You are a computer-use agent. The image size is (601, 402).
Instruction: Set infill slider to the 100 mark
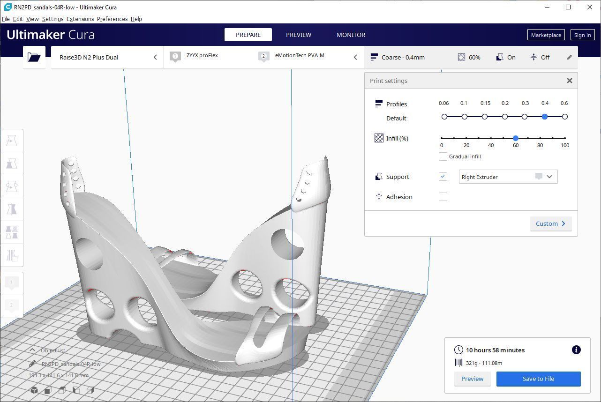(565, 138)
